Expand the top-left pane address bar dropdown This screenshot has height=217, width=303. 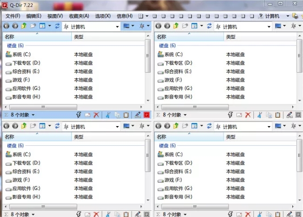coord(117,27)
